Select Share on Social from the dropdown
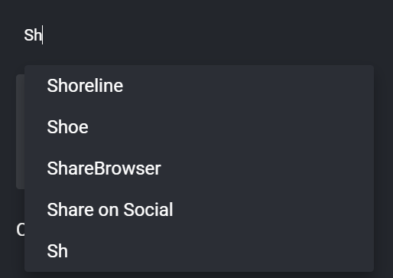 pyautogui.click(x=199, y=210)
